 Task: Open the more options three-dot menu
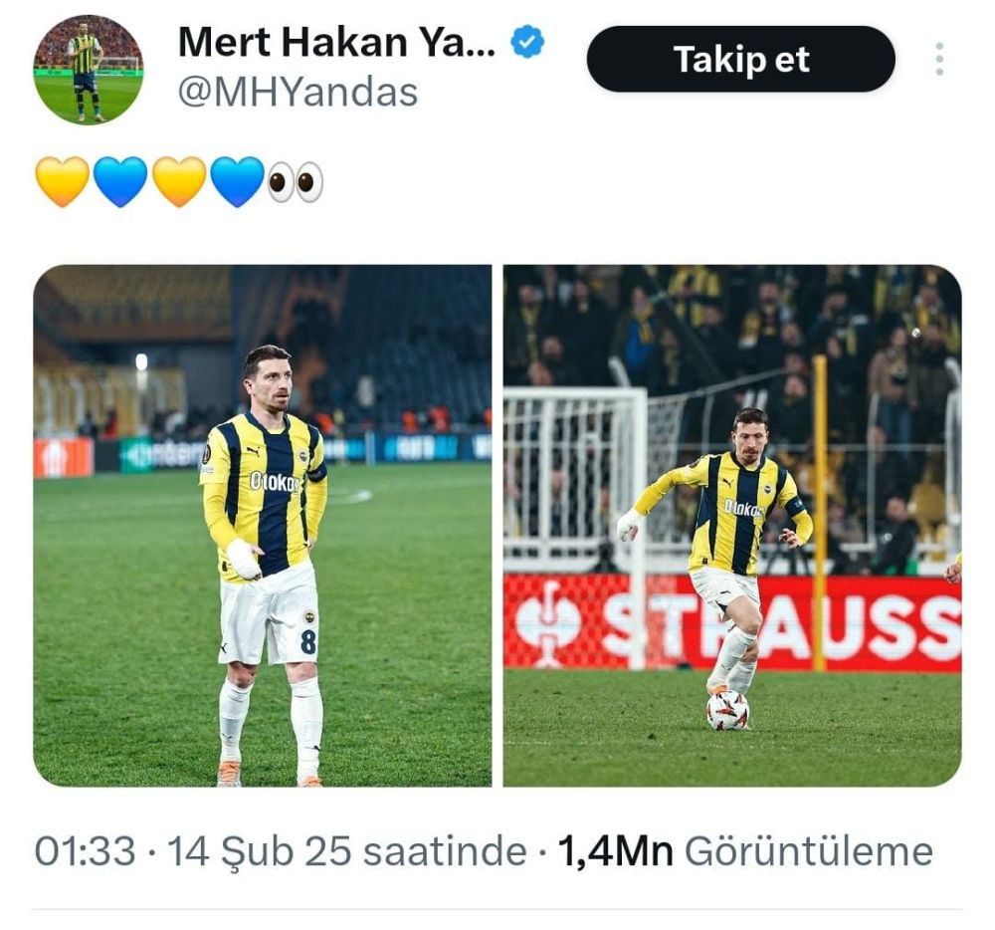click(x=939, y=59)
